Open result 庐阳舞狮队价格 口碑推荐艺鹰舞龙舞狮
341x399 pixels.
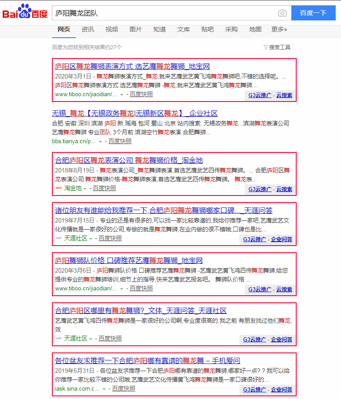129,261
